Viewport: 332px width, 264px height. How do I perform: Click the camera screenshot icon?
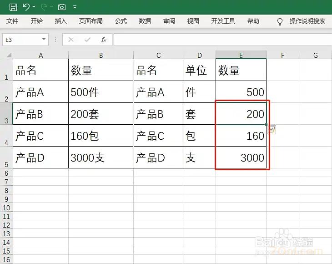pos(61,7)
